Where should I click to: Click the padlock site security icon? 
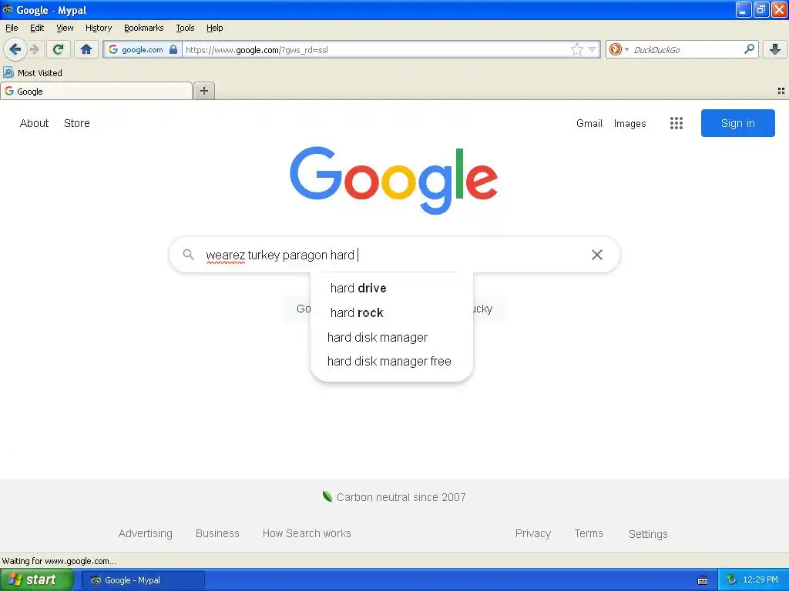coord(173,49)
